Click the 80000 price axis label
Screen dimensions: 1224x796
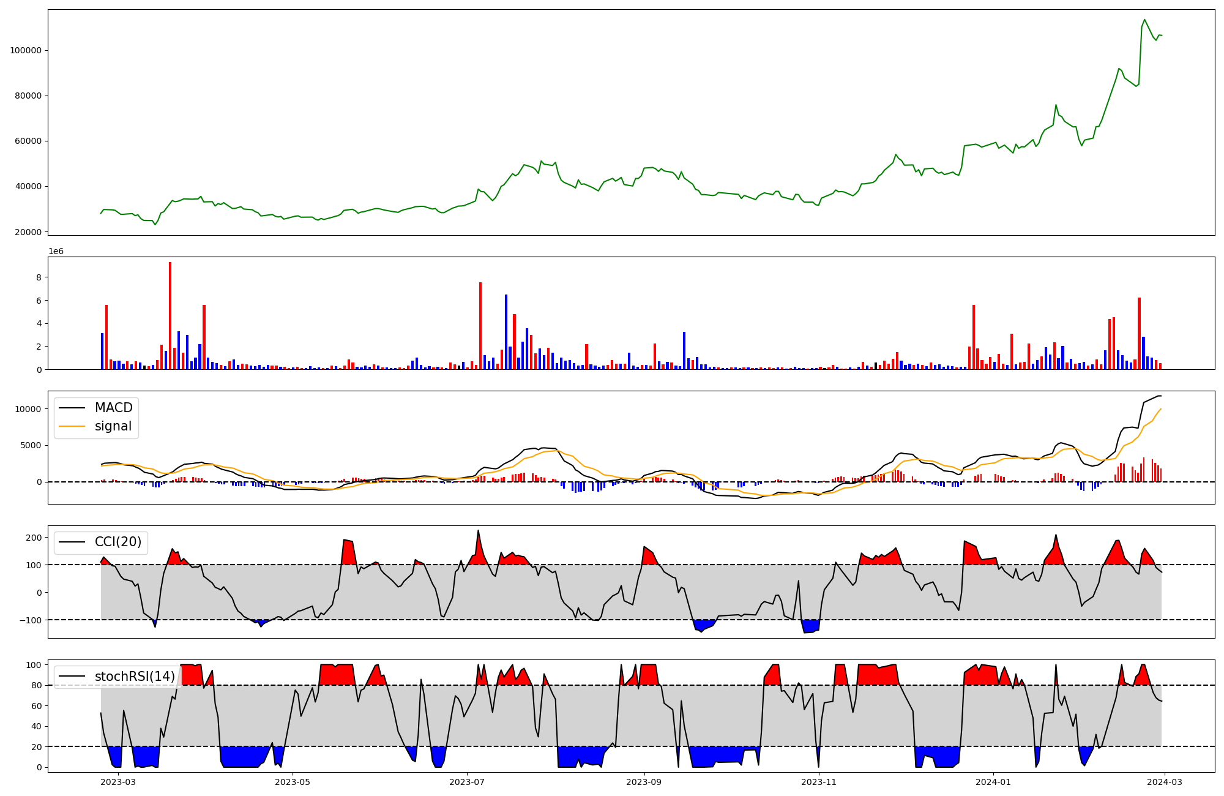[x=28, y=96]
